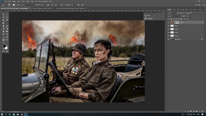Image resolution: width=206 pixels, height=116 pixels.
Task: Toggle lock all for layer
Action: click(181, 19)
